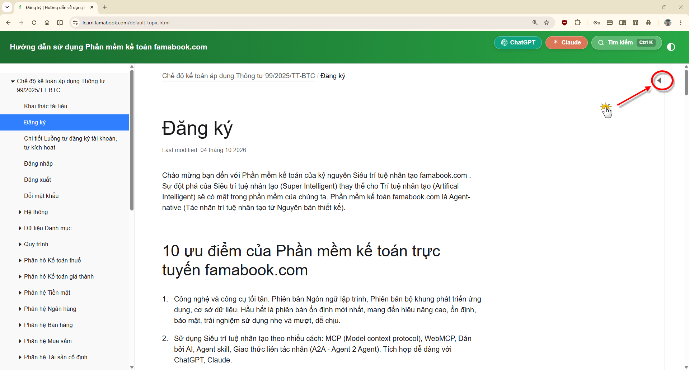Collapse the Chế độ kế toán tree node
Image resolution: width=689 pixels, height=370 pixels.
click(x=13, y=81)
